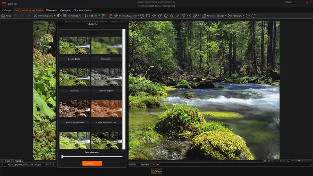Click the round dial tool icon

[x=183, y=16]
